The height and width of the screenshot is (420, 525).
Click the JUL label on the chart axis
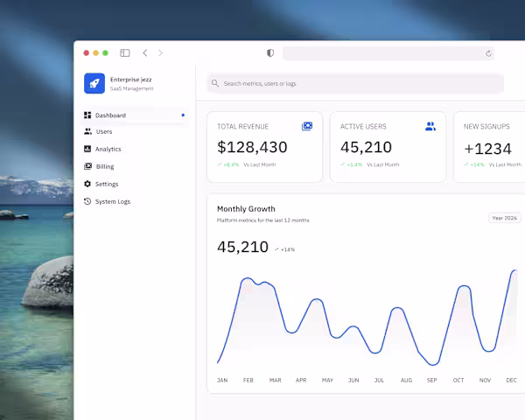click(380, 380)
